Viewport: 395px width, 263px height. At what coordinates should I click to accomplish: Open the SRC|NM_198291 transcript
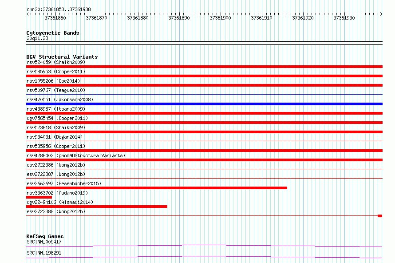[x=44, y=253]
